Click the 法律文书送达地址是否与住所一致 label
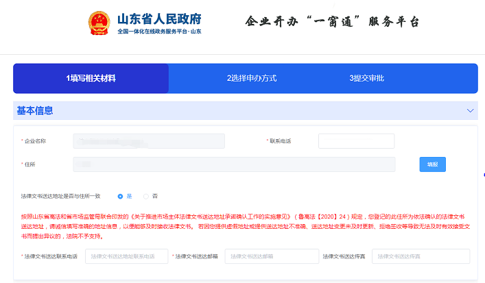Viewport: 485px width, 283px height. pyautogui.click(x=61, y=196)
